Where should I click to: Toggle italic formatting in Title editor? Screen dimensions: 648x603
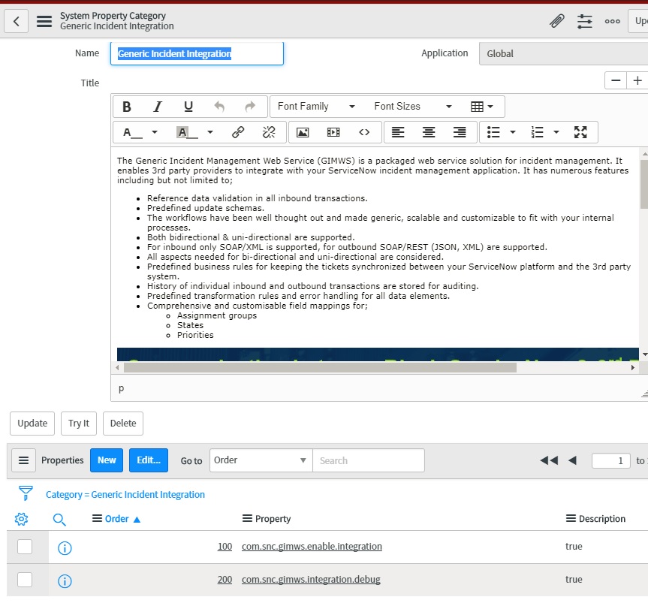(158, 107)
